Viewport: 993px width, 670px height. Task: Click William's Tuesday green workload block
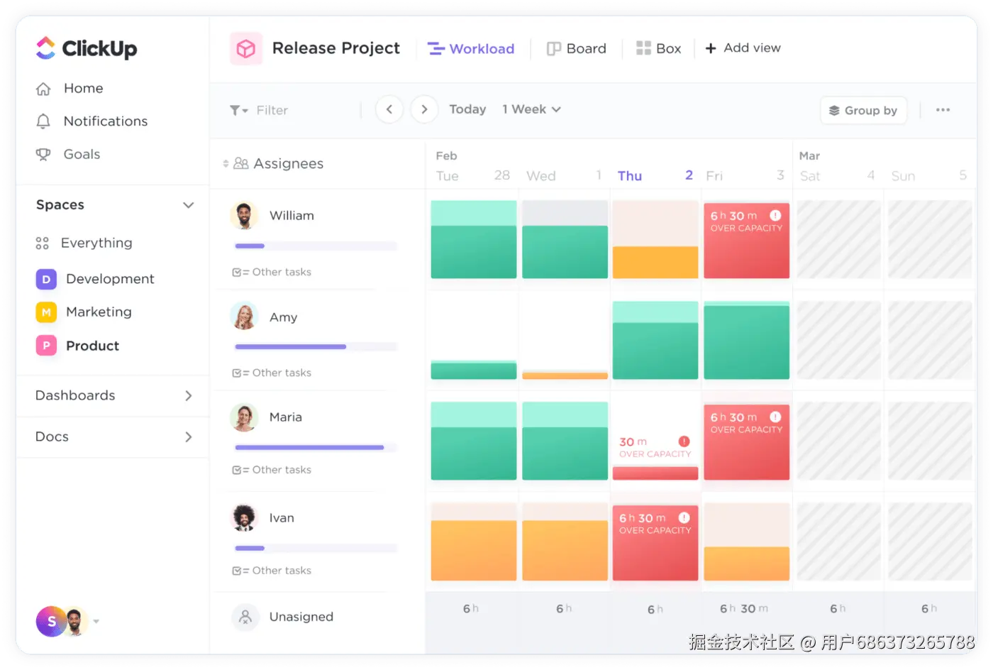click(474, 240)
